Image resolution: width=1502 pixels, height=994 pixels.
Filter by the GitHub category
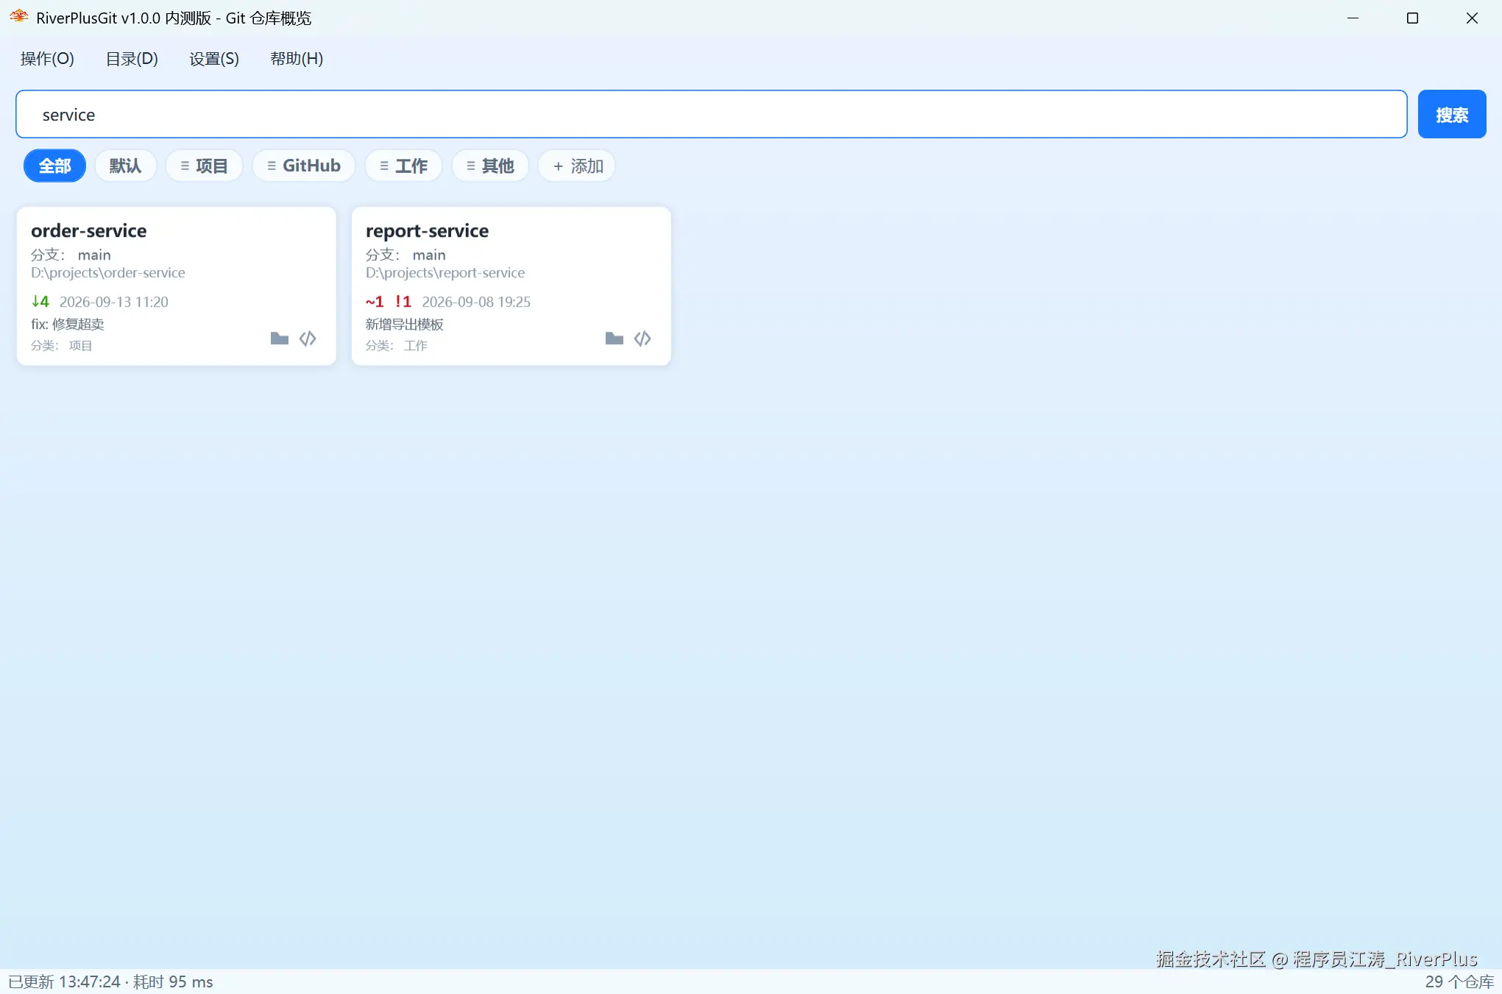(304, 166)
